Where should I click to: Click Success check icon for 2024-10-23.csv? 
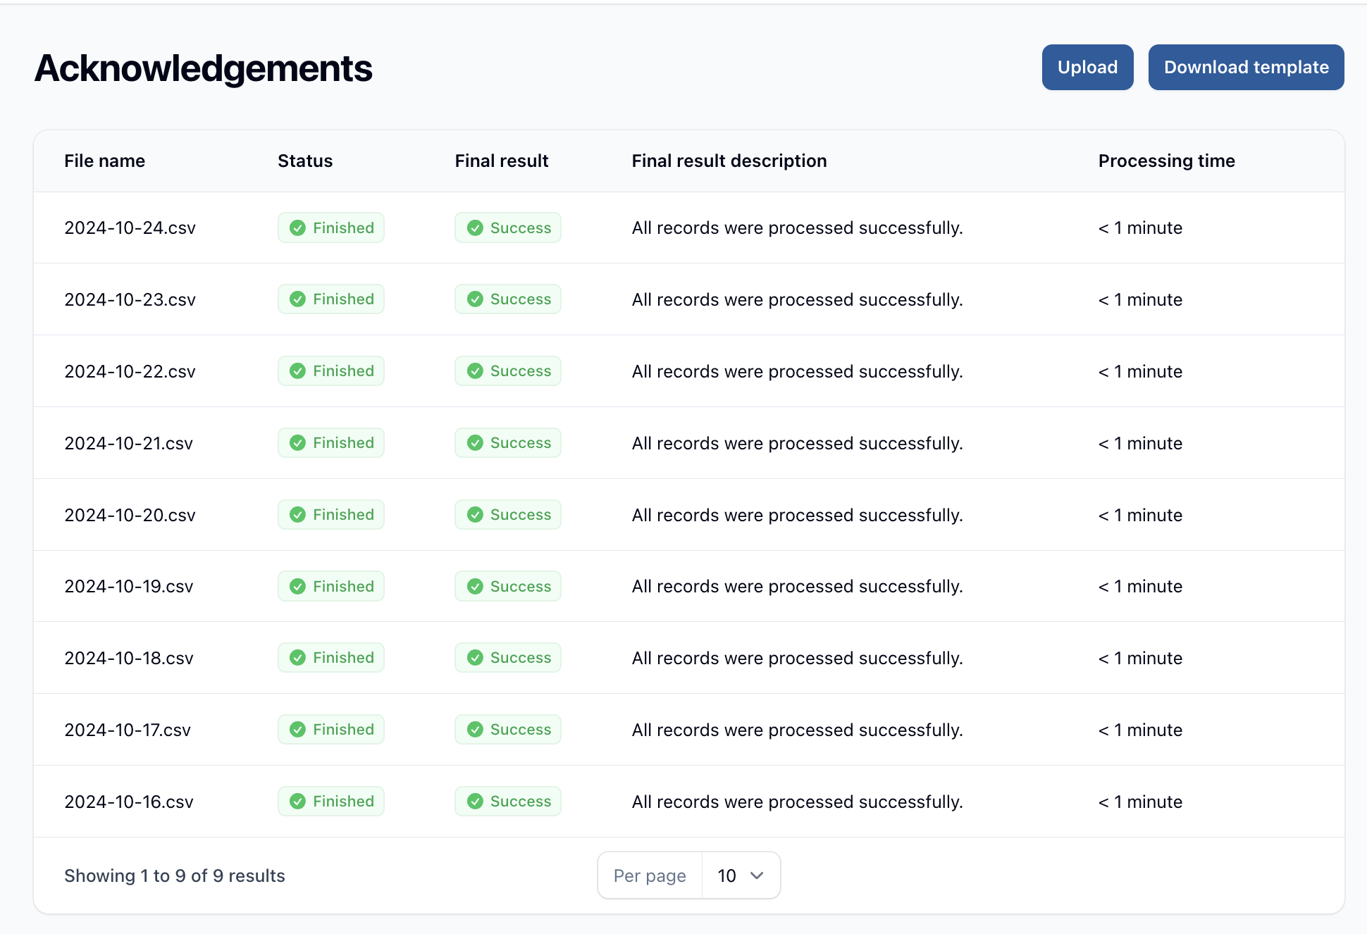click(476, 299)
